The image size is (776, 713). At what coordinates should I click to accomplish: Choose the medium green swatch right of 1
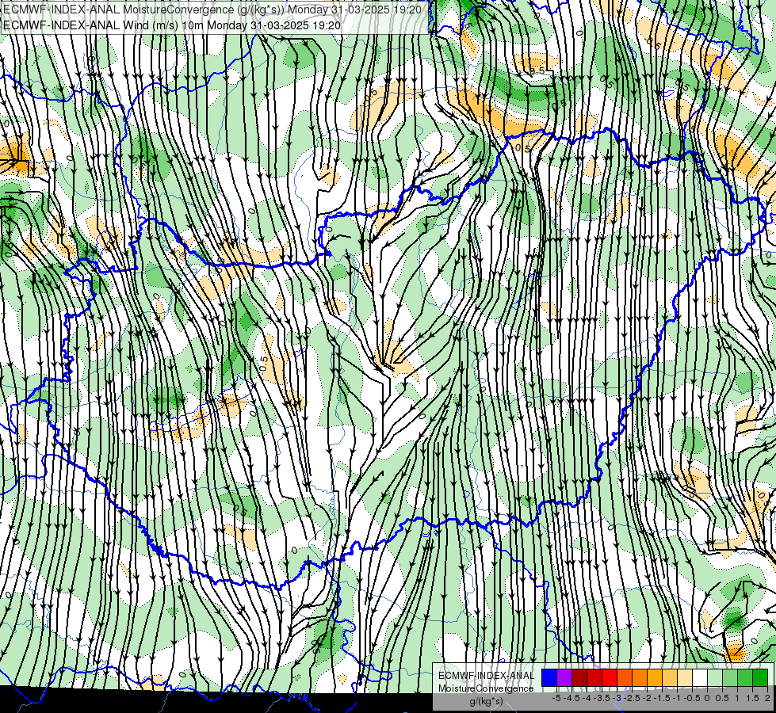click(745, 677)
